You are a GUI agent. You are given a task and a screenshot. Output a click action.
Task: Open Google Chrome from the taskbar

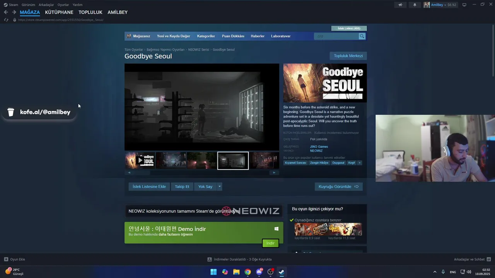pyautogui.click(x=247, y=272)
